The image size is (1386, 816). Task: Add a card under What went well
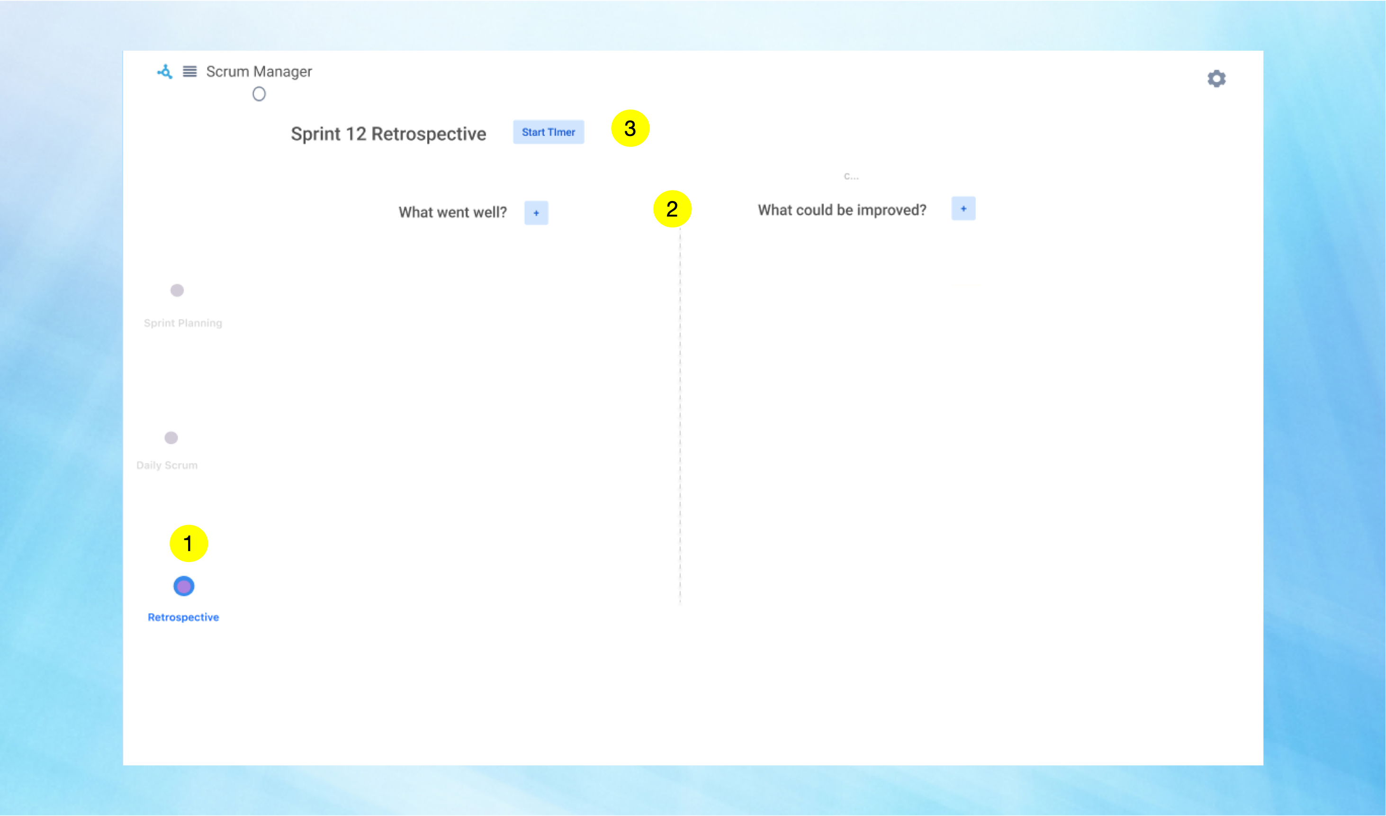point(536,213)
